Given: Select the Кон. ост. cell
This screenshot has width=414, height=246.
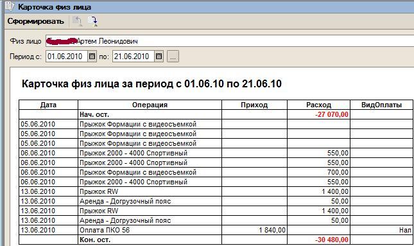Looking at the screenshot, I should click(x=150, y=240).
